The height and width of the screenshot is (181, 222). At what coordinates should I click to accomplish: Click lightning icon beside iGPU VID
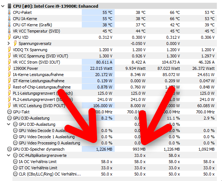click(9, 37)
